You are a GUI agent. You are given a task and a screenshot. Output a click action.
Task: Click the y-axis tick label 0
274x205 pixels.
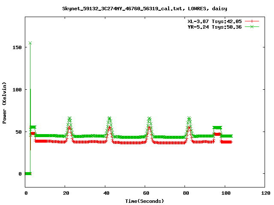click(20, 174)
